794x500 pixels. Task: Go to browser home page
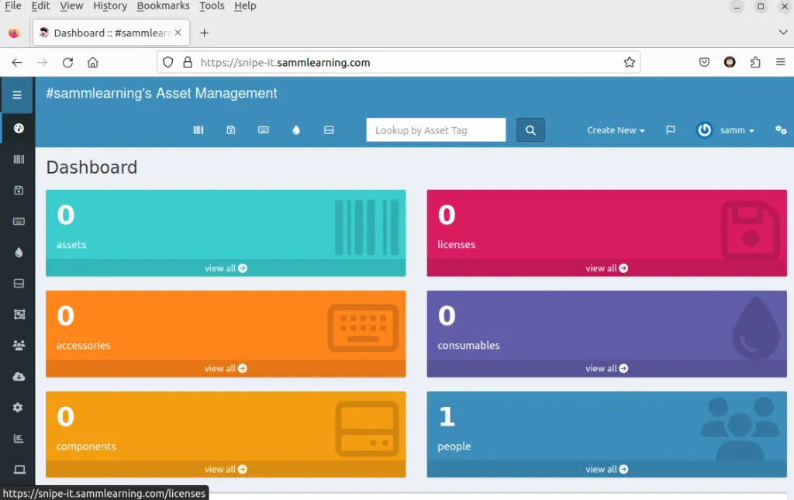pyautogui.click(x=93, y=62)
